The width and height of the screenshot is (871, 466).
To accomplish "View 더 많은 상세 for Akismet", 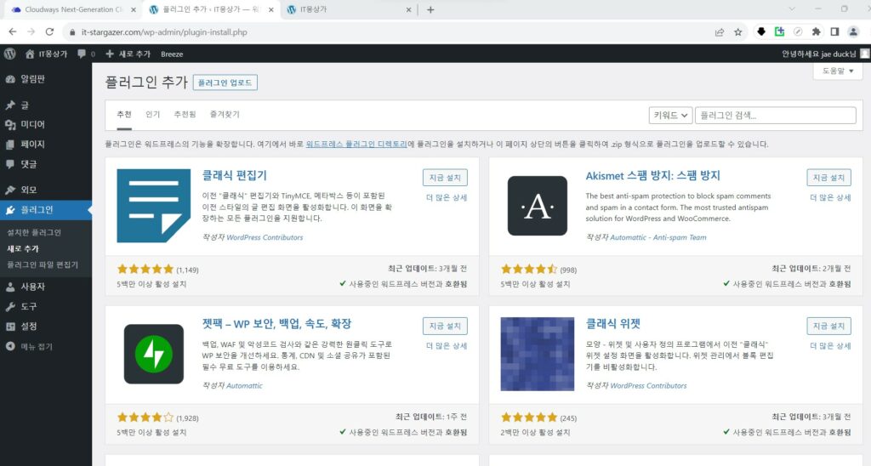I will coord(830,197).
